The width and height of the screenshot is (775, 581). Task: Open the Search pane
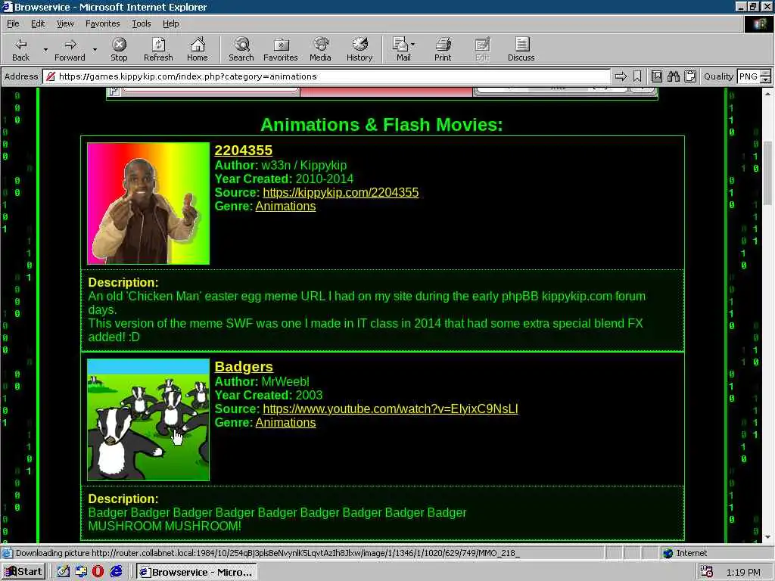(241, 49)
